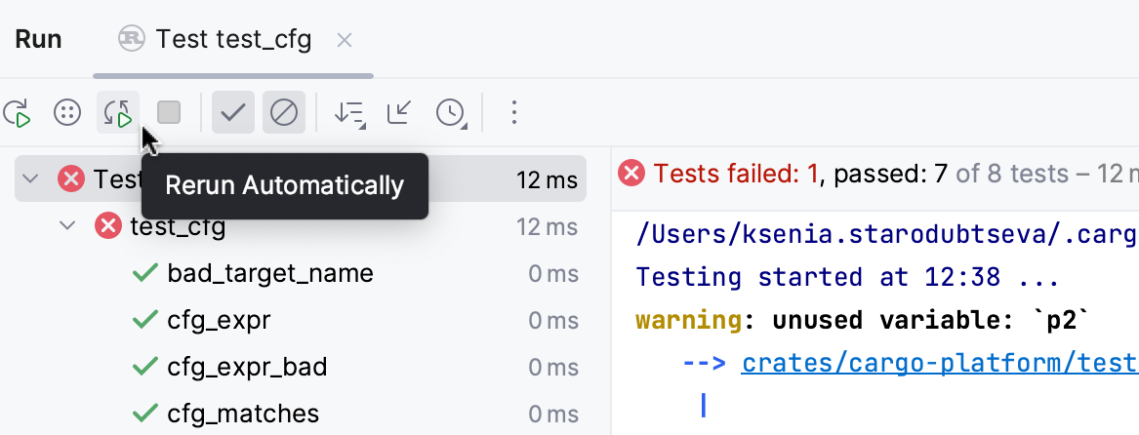Click the Rerun test icon

(x=17, y=113)
